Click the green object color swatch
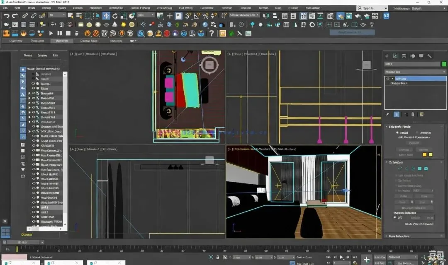Image resolution: width=448 pixels, height=265 pixels. pyautogui.click(x=444, y=64)
